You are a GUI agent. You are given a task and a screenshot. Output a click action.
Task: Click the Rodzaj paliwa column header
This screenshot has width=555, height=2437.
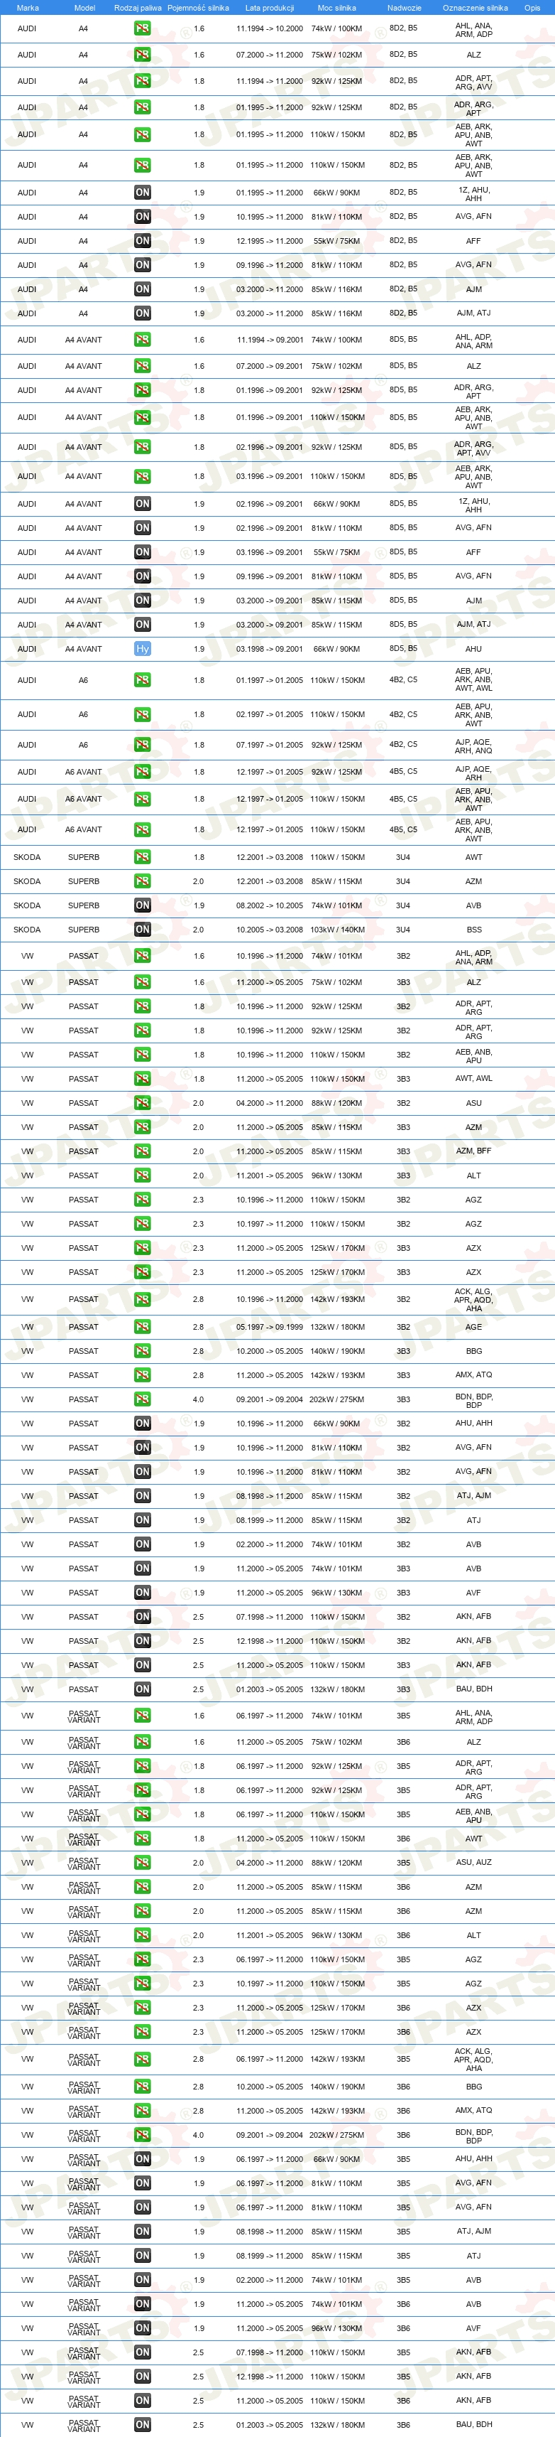click(x=138, y=8)
